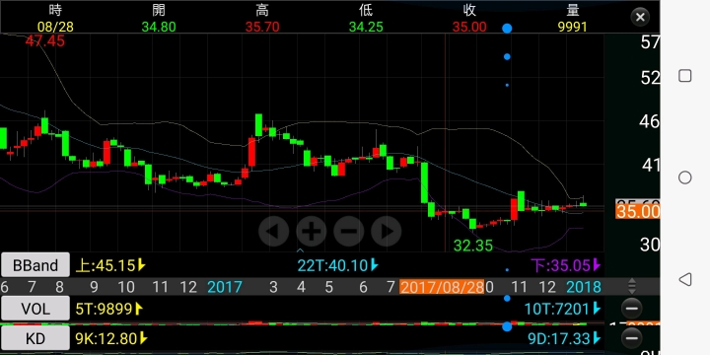The height and width of the screenshot is (355, 710).
Task: Tap the low price 34.25 in header
Action: tap(366, 27)
